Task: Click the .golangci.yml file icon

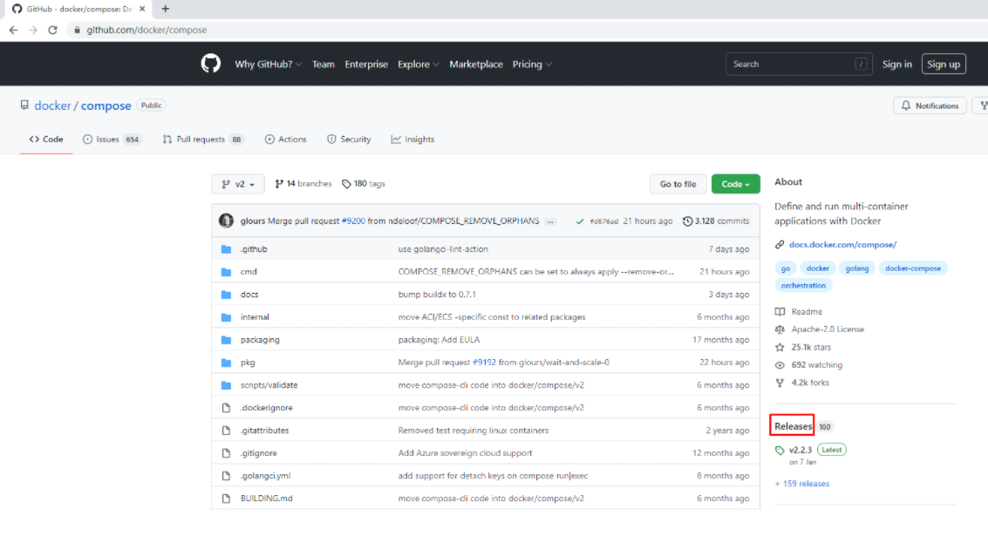Action: [x=226, y=476]
